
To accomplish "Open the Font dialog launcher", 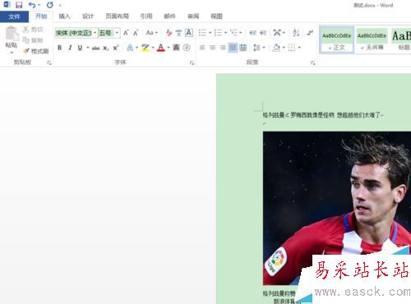I will click(192, 63).
